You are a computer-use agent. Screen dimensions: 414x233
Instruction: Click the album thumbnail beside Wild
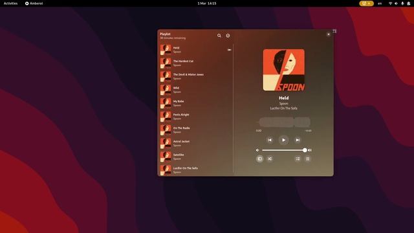[x=166, y=90]
